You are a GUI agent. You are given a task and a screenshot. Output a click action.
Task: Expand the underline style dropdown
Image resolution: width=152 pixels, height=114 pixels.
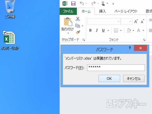[108, 30]
